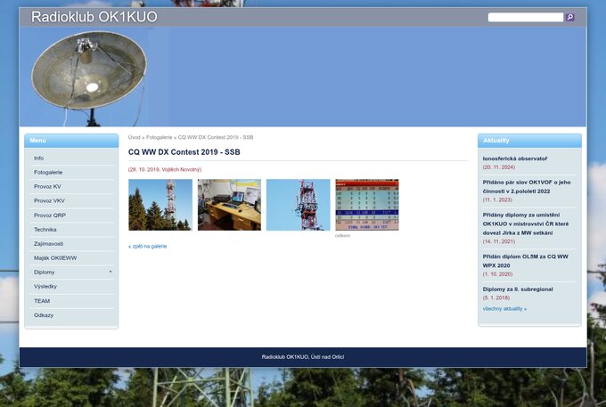Click the date (11. 1. 2023)
606x407 pixels.
tap(497, 199)
